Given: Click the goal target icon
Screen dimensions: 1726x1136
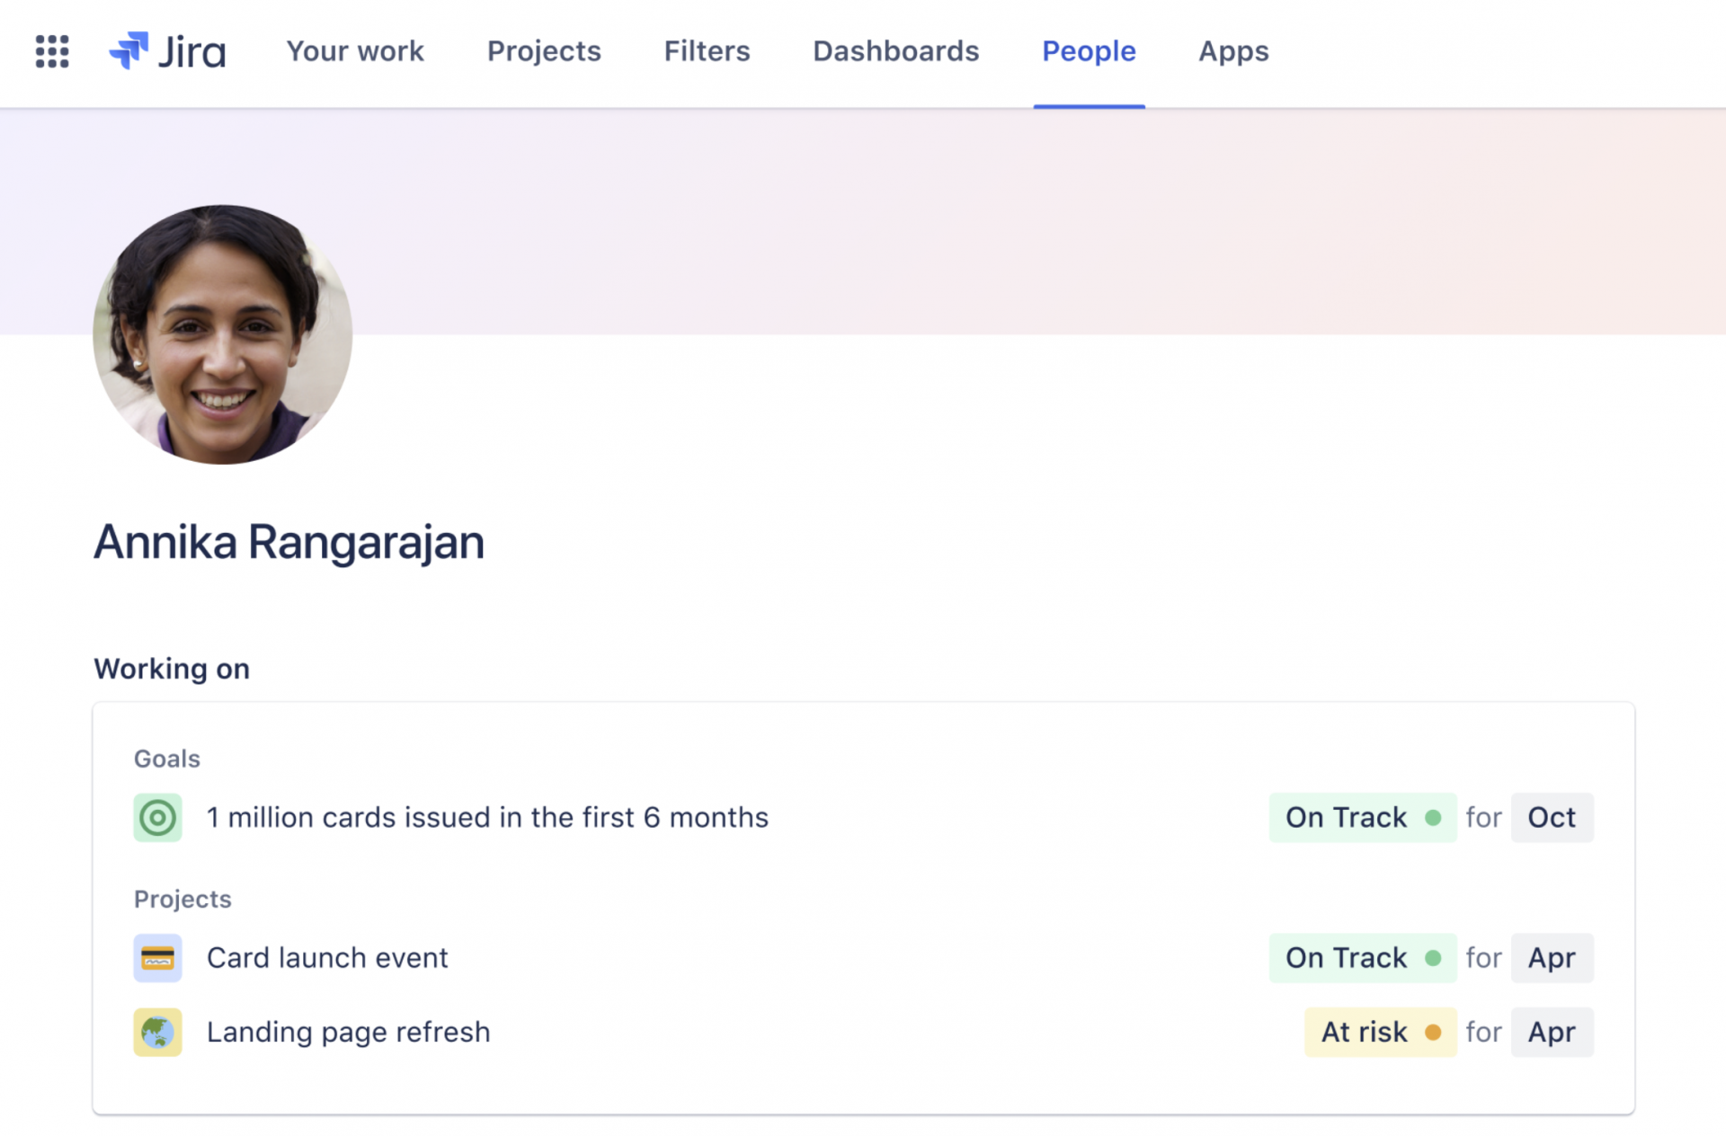Looking at the screenshot, I should point(157,817).
